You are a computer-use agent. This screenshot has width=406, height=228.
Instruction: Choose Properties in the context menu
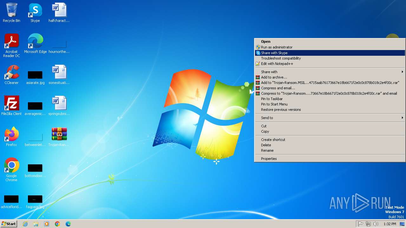(x=330, y=159)
